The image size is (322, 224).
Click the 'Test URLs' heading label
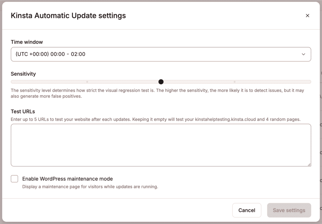(23, 112)
